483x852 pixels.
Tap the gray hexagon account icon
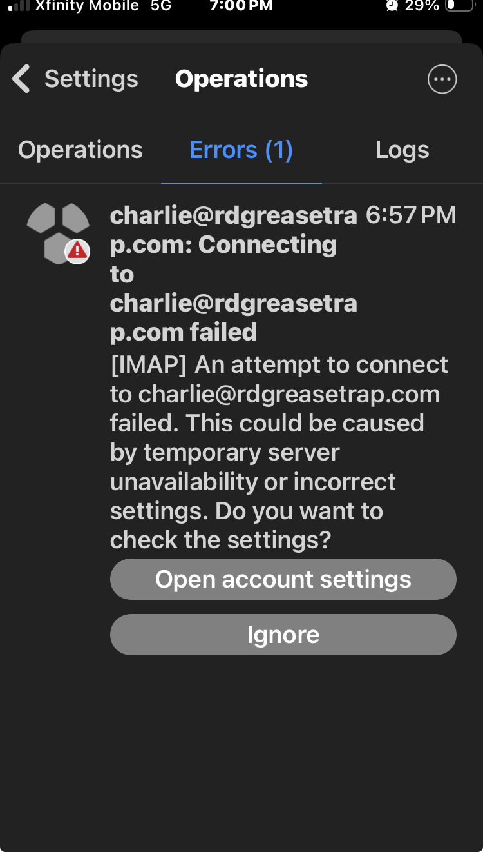pos(58,233)
